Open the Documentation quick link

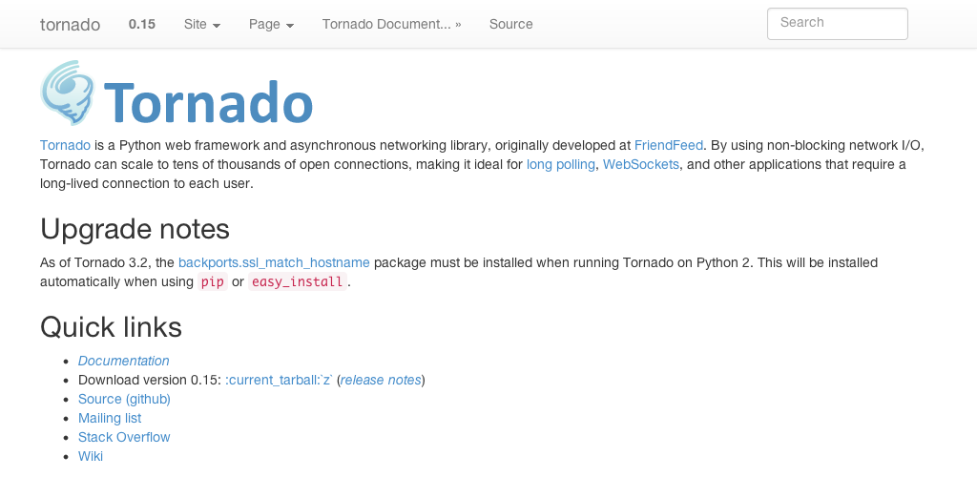(124, 362)
